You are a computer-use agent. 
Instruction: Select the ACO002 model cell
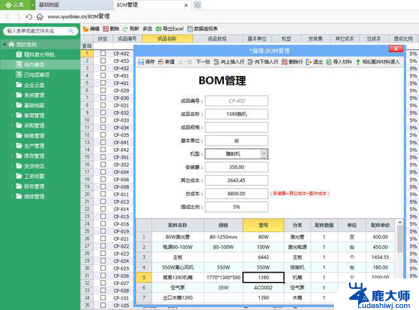point(263,288)
